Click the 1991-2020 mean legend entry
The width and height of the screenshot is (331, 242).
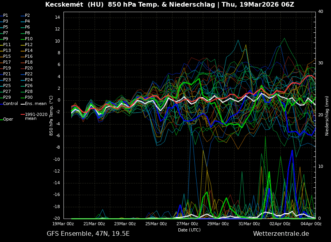click(x=36, y=116)
